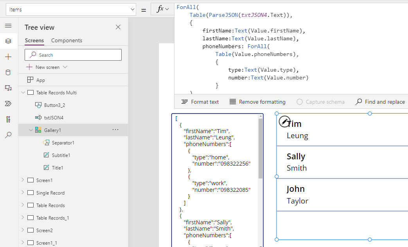Click the Search box in Tree view
This screenshot has height=247, width=408.
73,55
